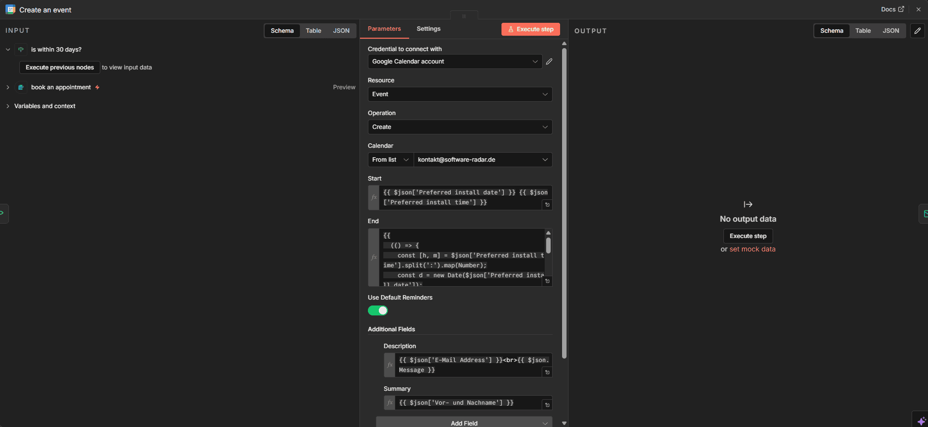
Task: Switch the output view to JSON
Action: coord(890,31)
